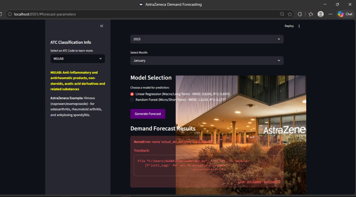This screenshot has height=197, width=356.
Task: Click the Generate Forecast button
Action: [x=148, y=114]
